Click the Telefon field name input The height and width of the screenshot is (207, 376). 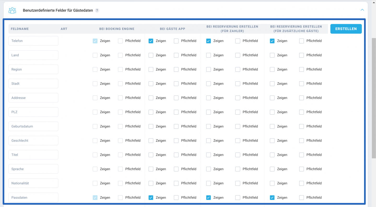tap(33, 41)
